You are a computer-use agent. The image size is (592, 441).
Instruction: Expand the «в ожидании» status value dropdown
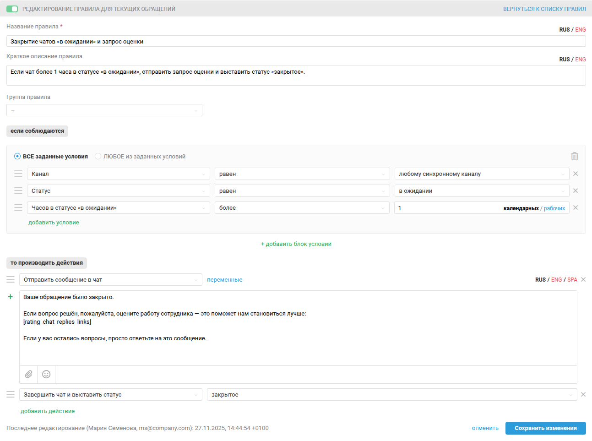click(482, 191)
